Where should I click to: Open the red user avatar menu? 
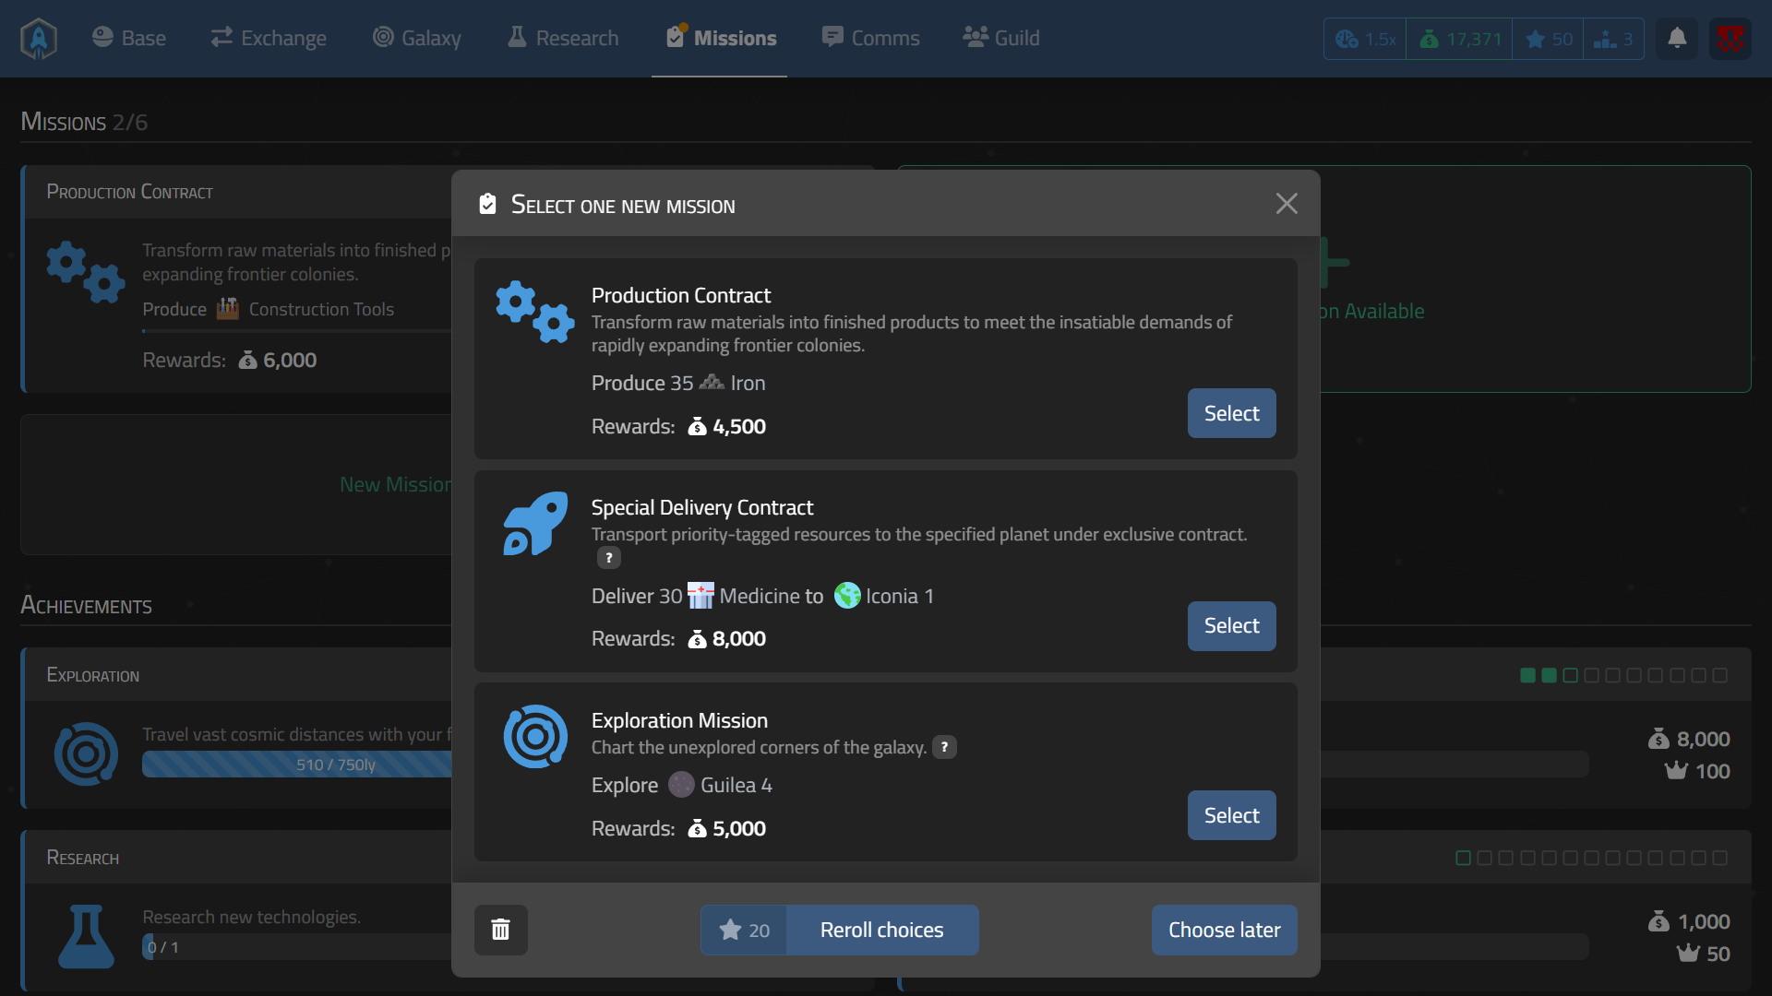click(1730, 39)
